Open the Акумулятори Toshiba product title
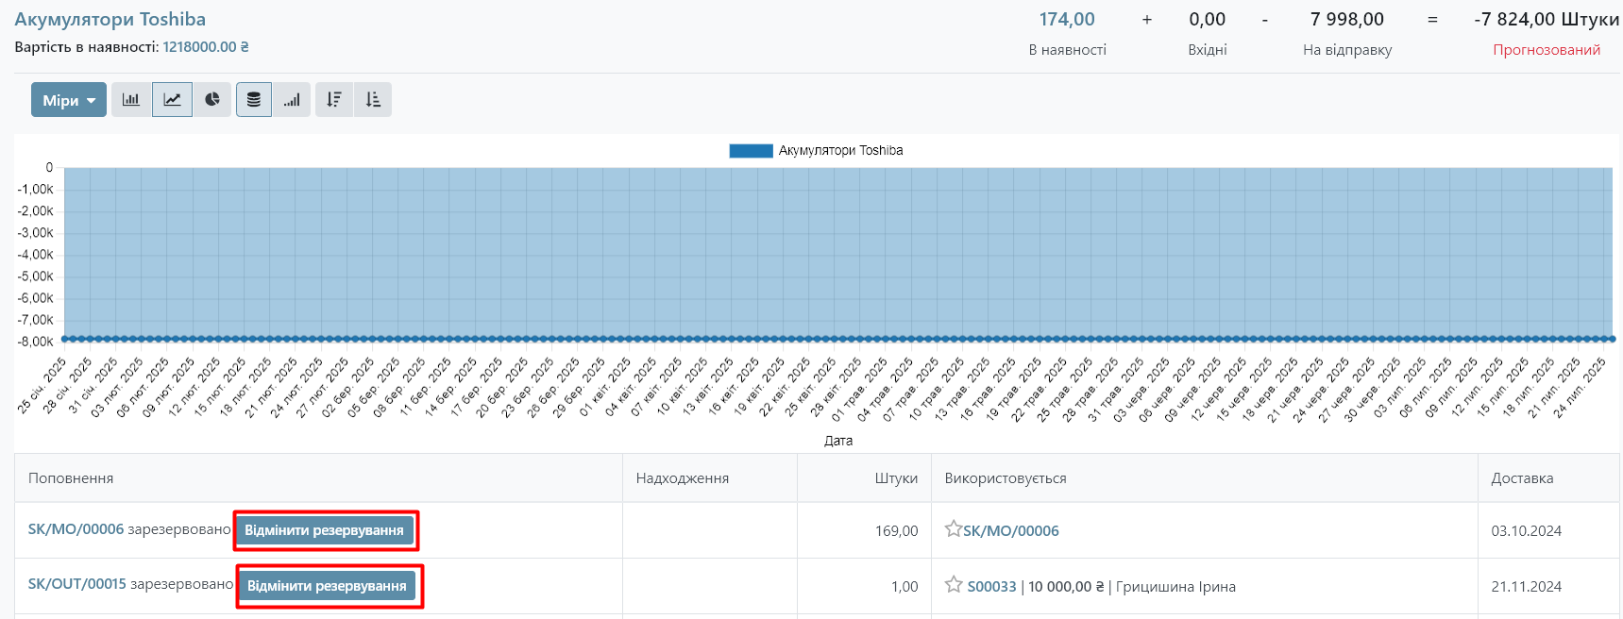This screenshot has width=1623, height=619. tap(110, 20)
